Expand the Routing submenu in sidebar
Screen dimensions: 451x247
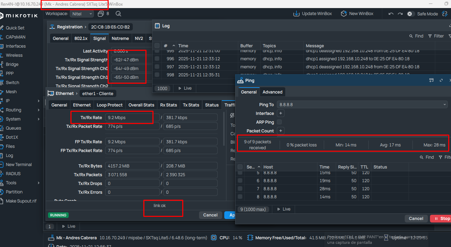click(x=39, y=110)
